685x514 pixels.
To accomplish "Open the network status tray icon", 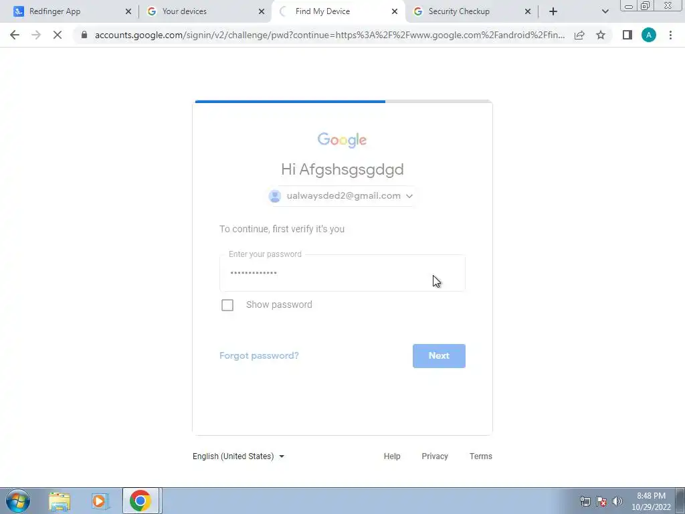I will [585, 501].
